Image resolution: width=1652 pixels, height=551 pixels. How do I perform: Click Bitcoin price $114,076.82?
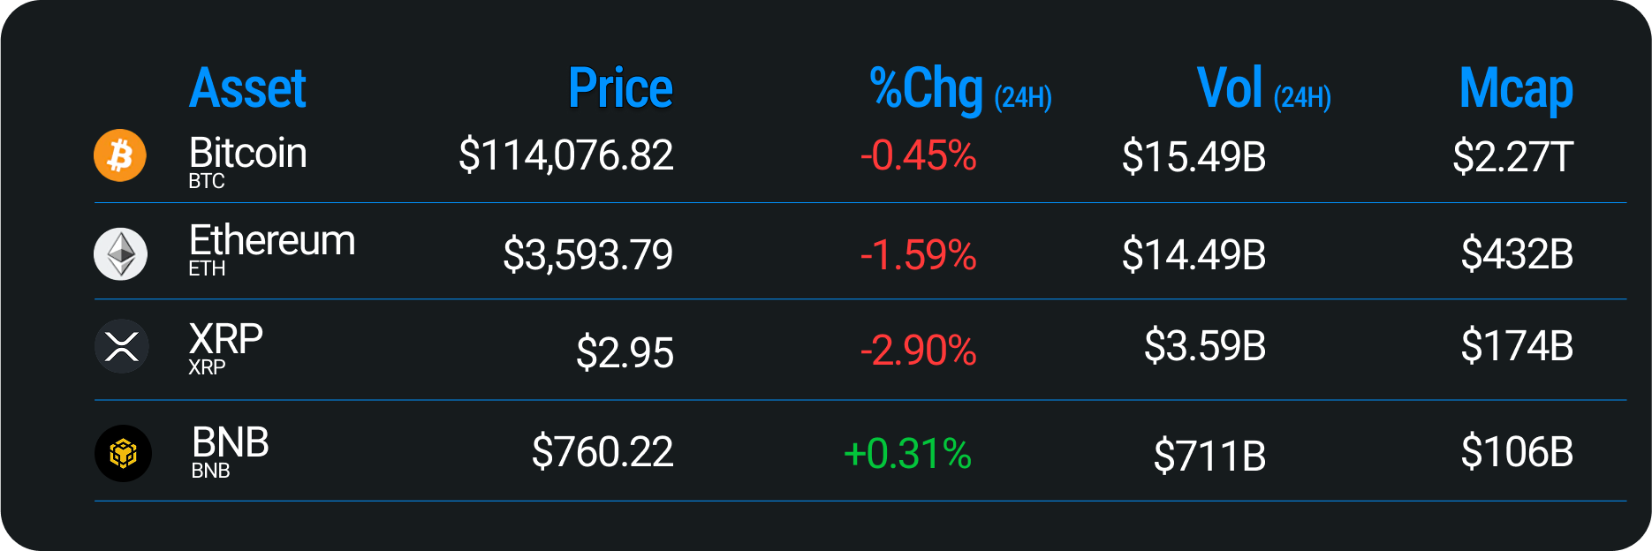565,156
